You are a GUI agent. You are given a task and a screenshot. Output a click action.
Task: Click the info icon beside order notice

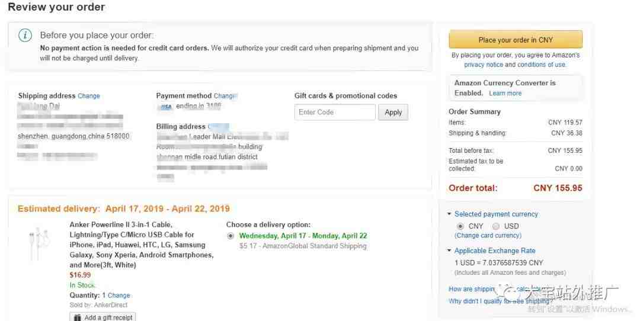coord(25,36)
